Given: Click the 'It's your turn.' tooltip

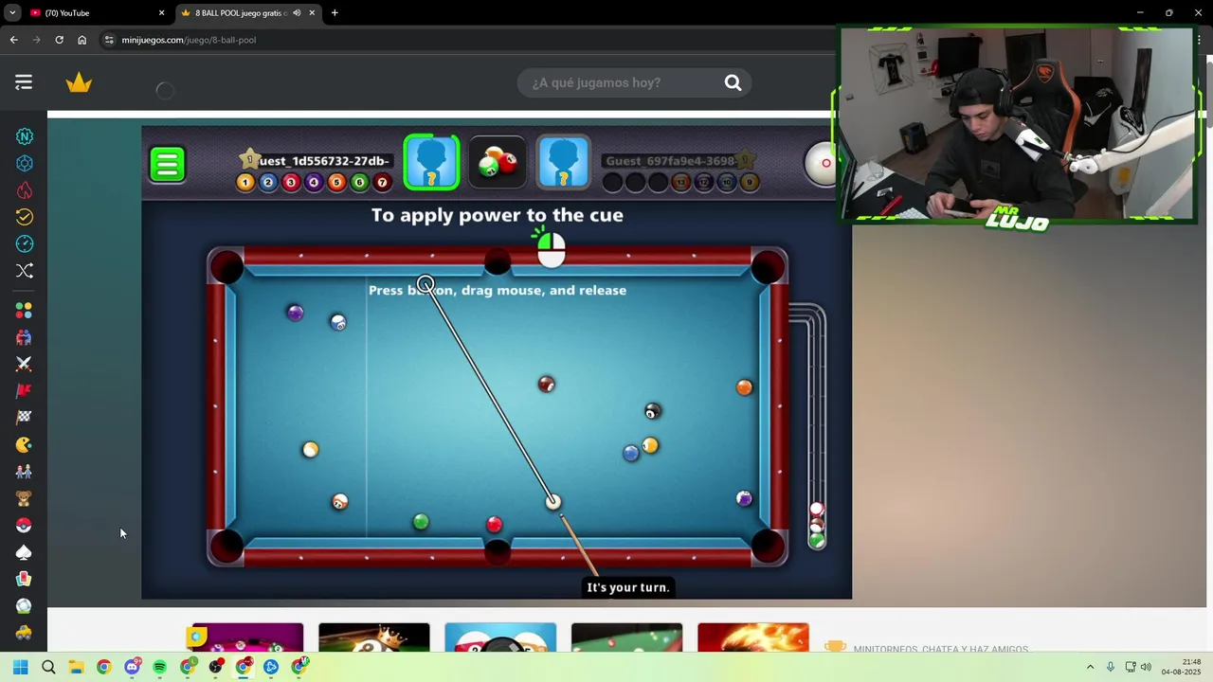Looking at the screenshot, I should (627, 587).
